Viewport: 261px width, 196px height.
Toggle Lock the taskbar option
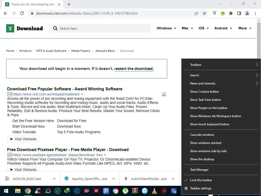click(221, 180)
